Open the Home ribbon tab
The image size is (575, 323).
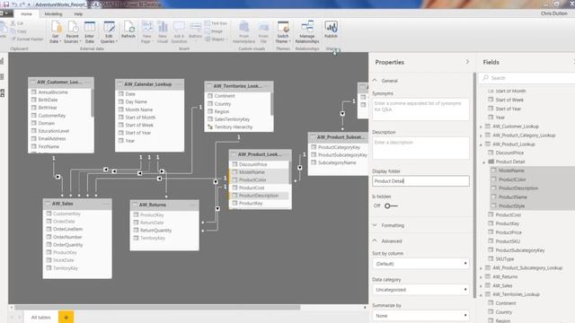click(x=26, y=14)
